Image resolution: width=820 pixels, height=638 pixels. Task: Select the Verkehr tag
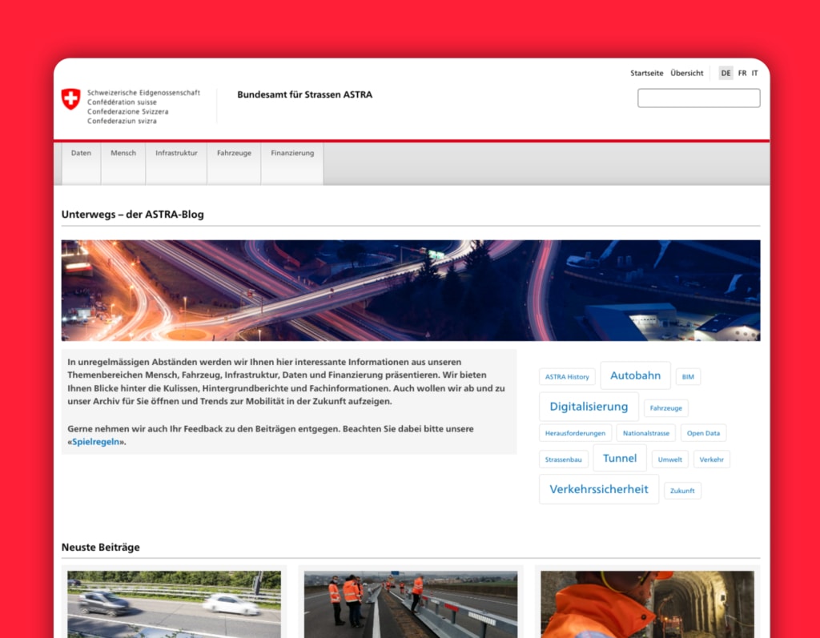(x=711, y=459)
